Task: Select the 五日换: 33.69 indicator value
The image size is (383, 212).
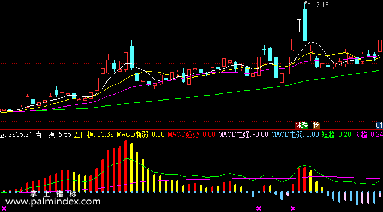Action: coord(94,134)
